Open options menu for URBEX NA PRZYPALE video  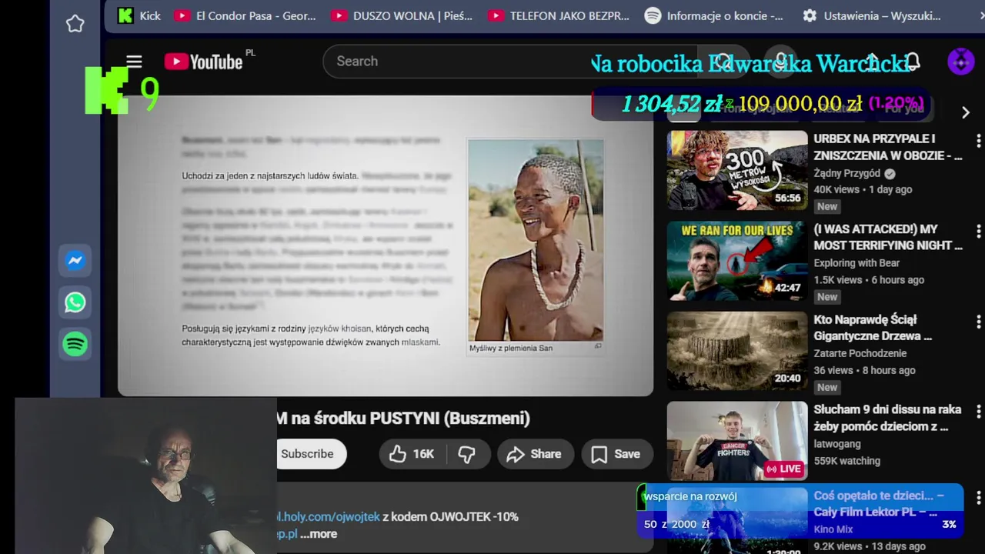[x=978, y=141]
